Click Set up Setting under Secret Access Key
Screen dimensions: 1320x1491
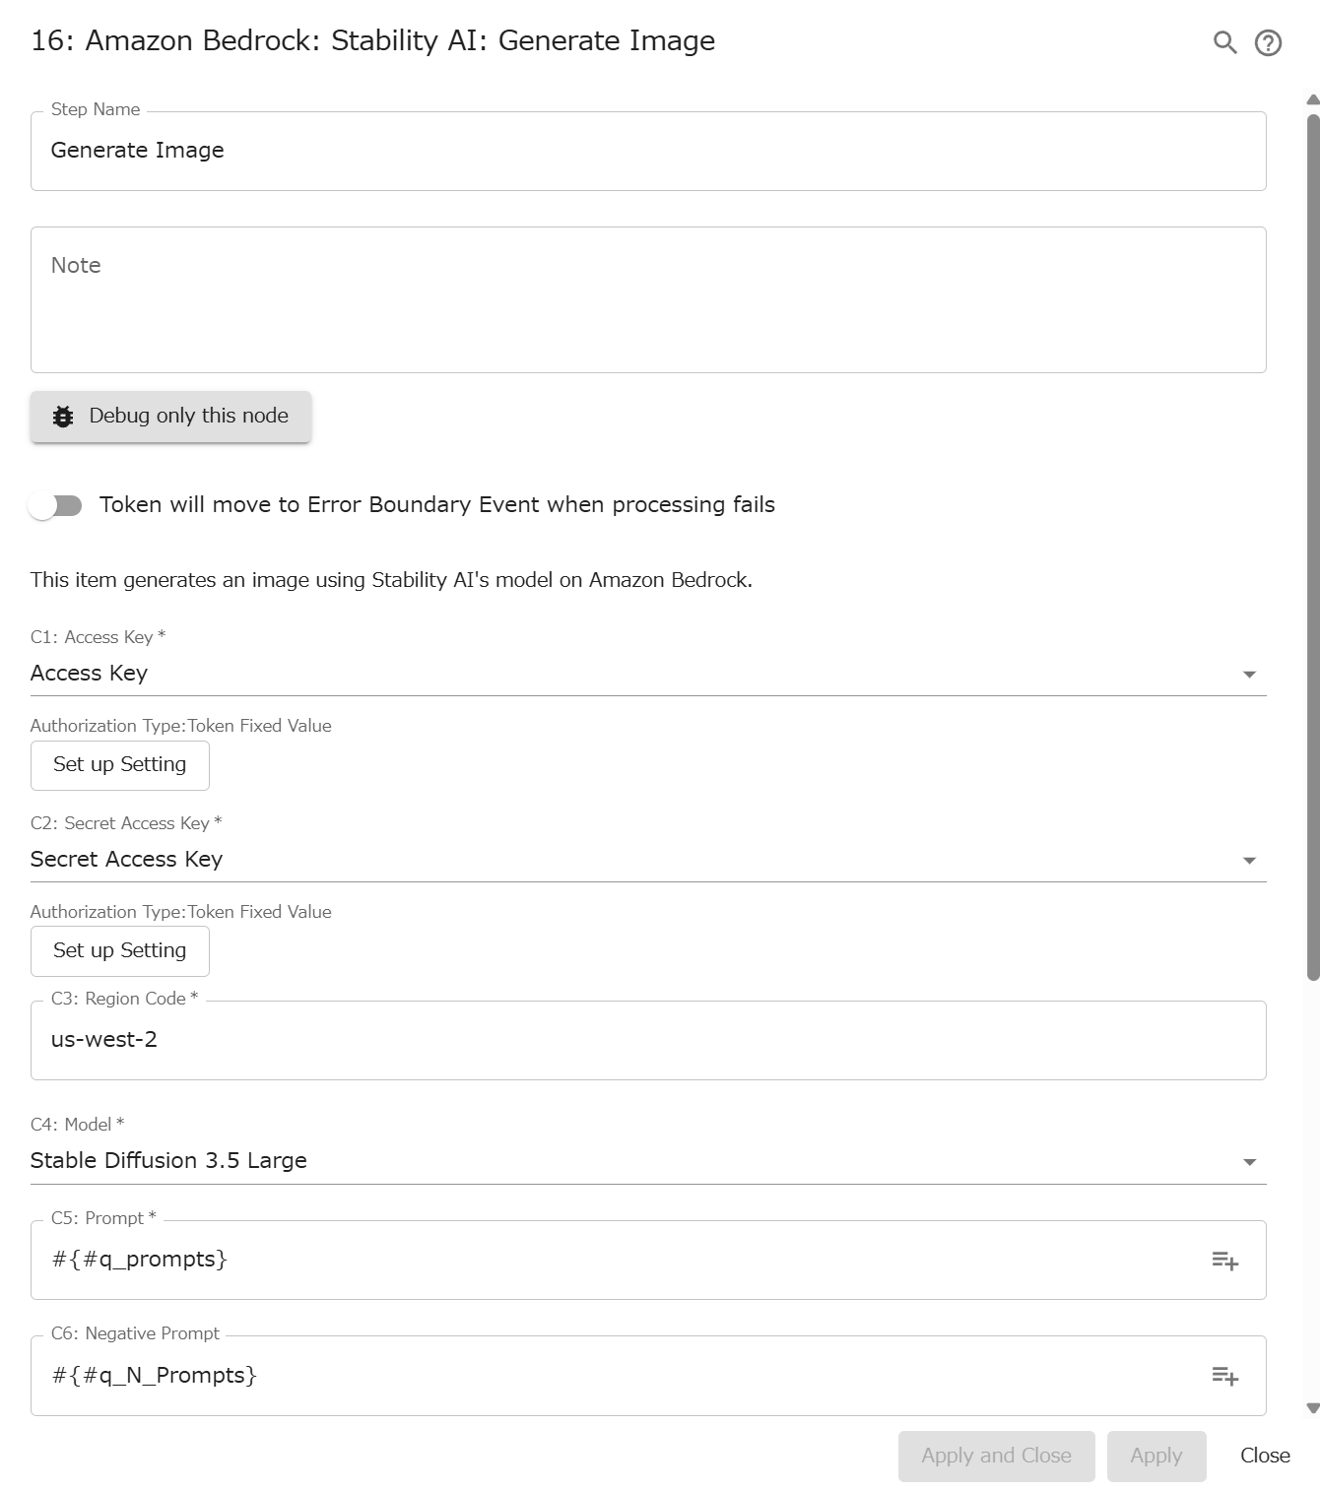point(119,950)
